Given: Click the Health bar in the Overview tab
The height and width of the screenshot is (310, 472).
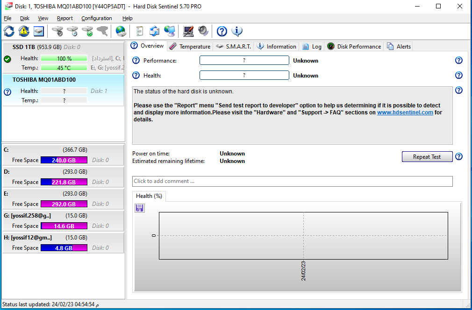Looking at the screenshot, I should click(x=244, y=75).
